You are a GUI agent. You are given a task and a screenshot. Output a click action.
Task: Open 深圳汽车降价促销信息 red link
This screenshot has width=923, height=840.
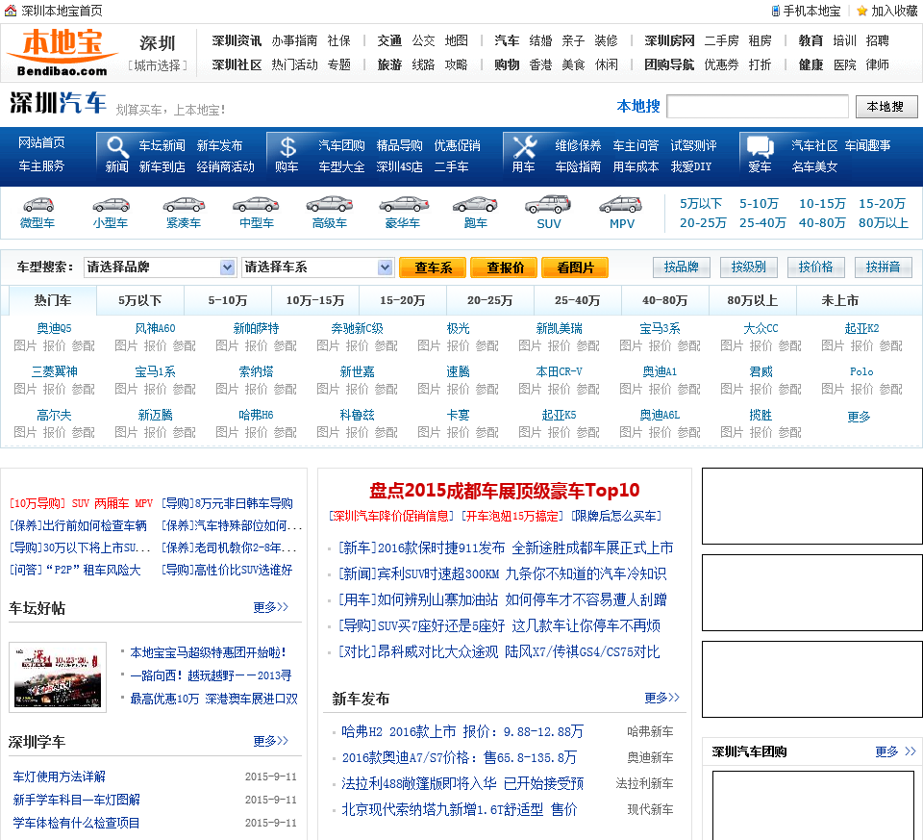tap(391, 517)
